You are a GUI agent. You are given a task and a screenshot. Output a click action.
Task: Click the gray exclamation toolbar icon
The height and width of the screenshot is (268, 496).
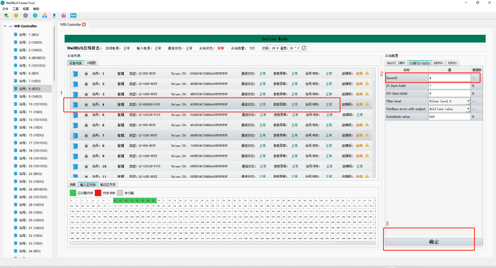coord(25,16)
